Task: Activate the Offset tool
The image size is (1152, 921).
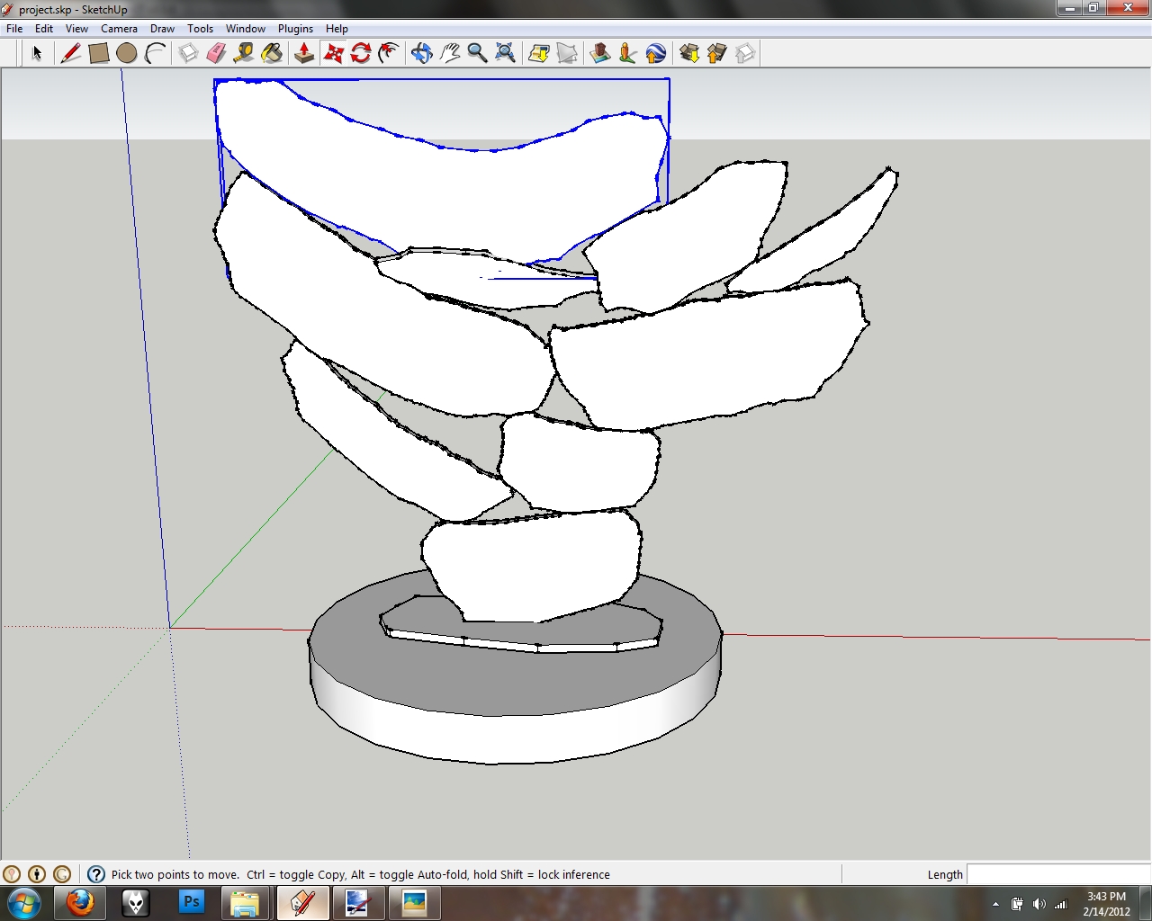Action: point(389,53)
